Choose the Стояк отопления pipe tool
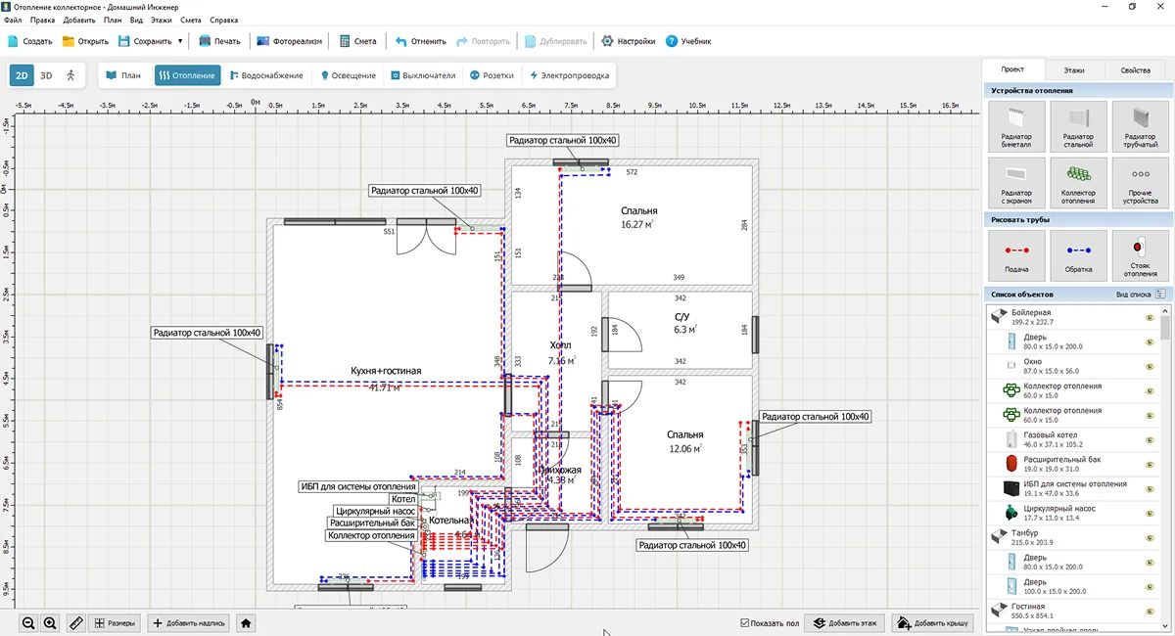 [x=1139, y=255]
